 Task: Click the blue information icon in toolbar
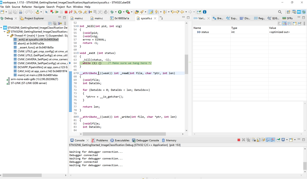(x=205, y=12)
